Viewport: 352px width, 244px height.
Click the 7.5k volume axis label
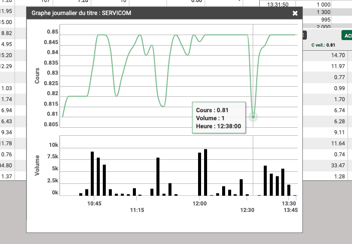53,156
